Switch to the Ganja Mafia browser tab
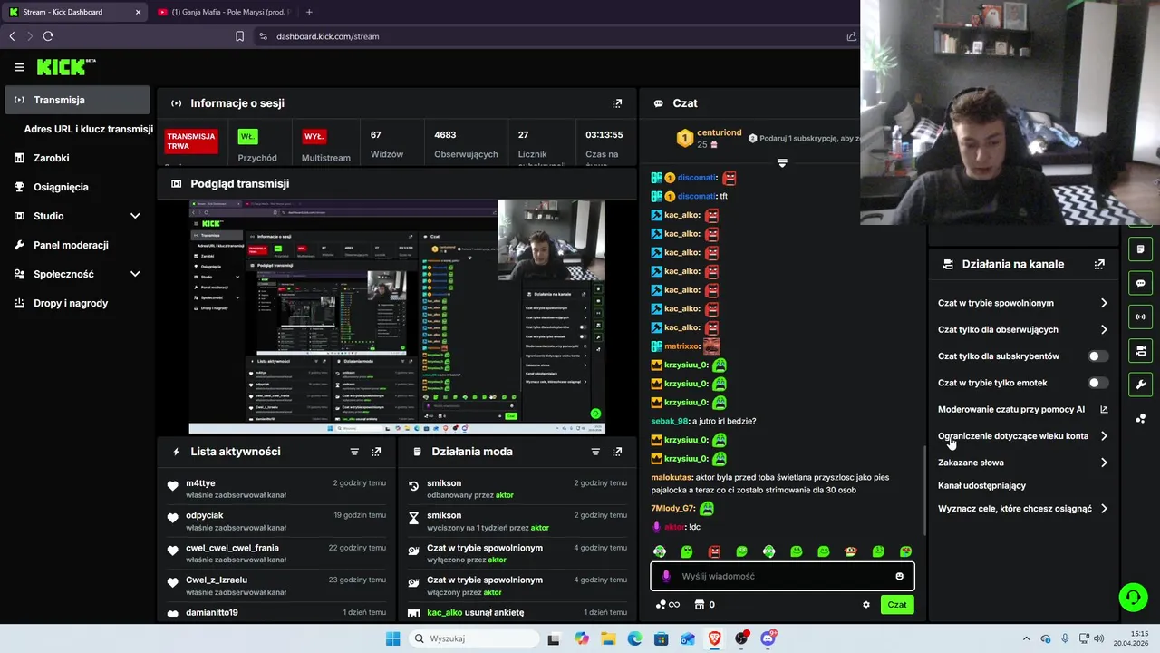This screenshot has height=653, width=1160. click(224, 12)
